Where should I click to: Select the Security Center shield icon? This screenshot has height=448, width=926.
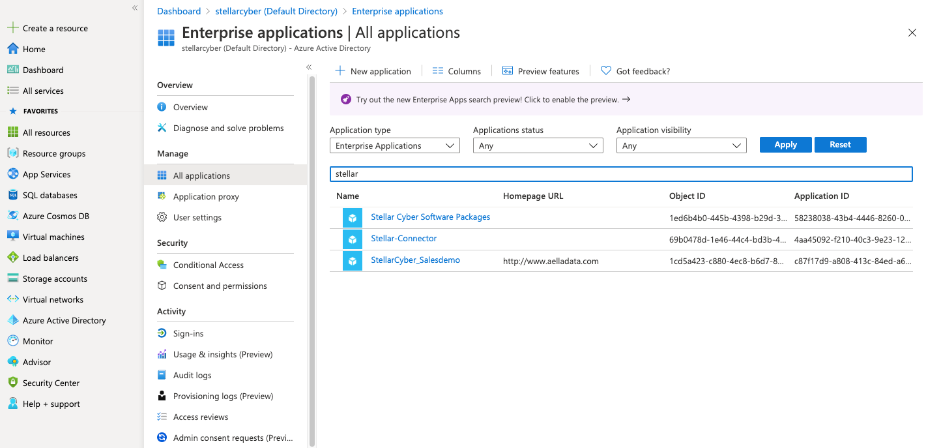tap(12, 383)
